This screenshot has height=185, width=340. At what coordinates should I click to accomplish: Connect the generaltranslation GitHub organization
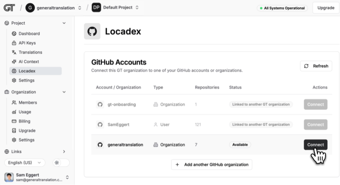coord(315,145)
